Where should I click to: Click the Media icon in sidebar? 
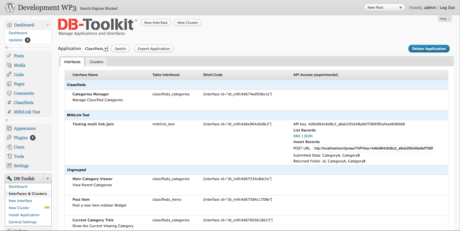[9, 65]
